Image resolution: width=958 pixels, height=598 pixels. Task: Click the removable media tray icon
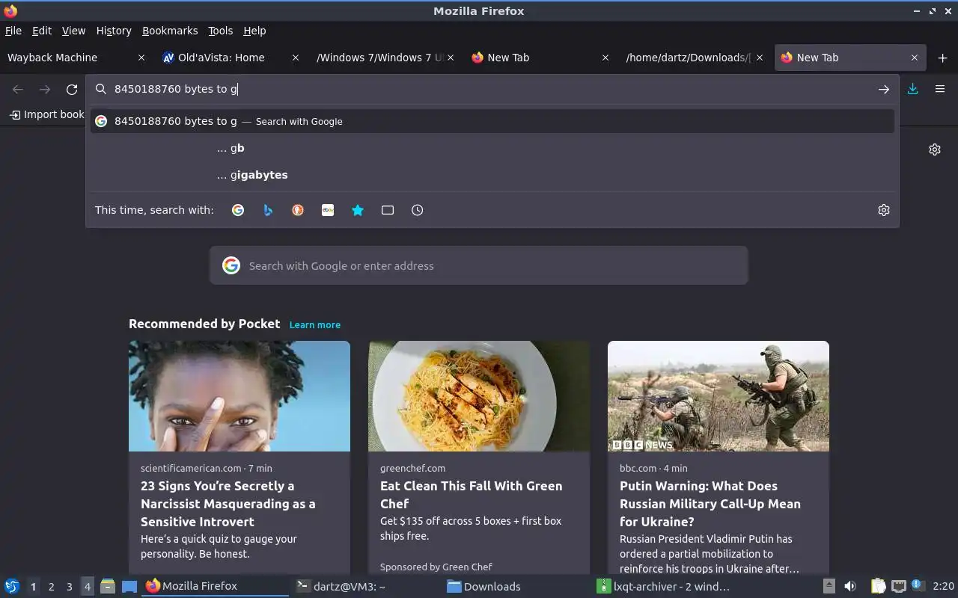(829, 587)
